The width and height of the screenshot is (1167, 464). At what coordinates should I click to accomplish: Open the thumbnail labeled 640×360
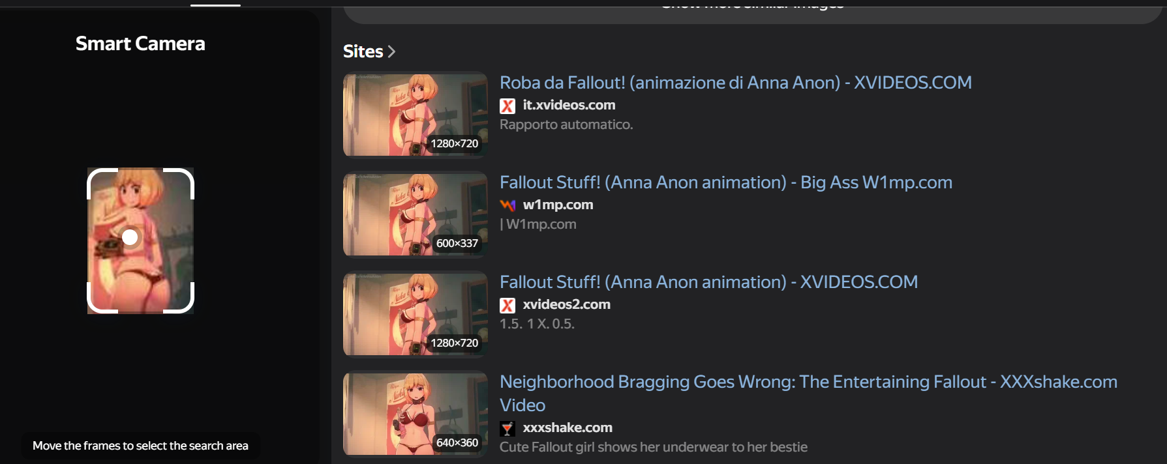click(416, 414)
